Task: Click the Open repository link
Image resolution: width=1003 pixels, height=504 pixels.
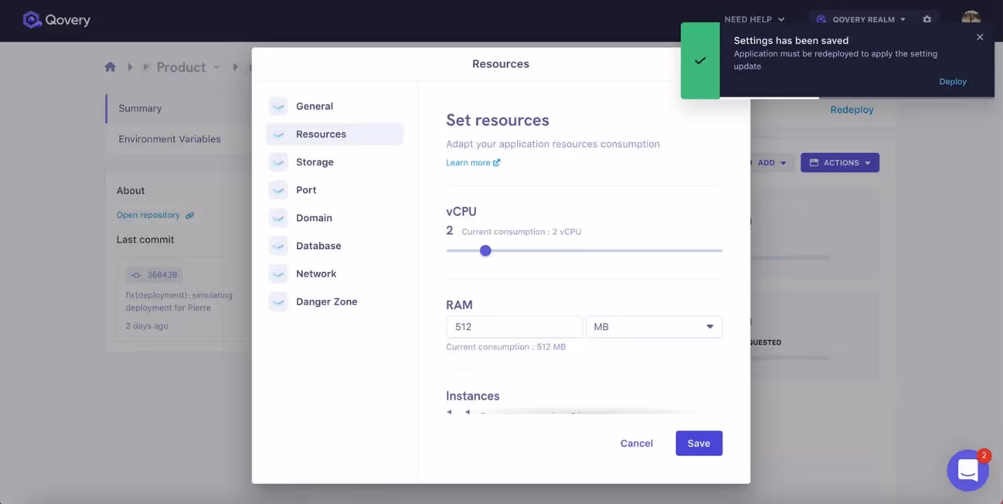Action: click(148, 215)
